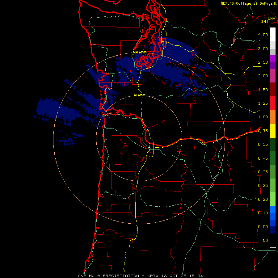
Task: Click the 2.50 legend value
Action: 263,62
